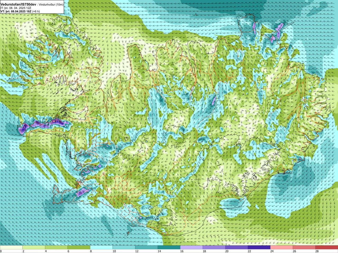The image size is (338, 253).
Task: Click the legend scale label "8"
Action: pos(91,251)
